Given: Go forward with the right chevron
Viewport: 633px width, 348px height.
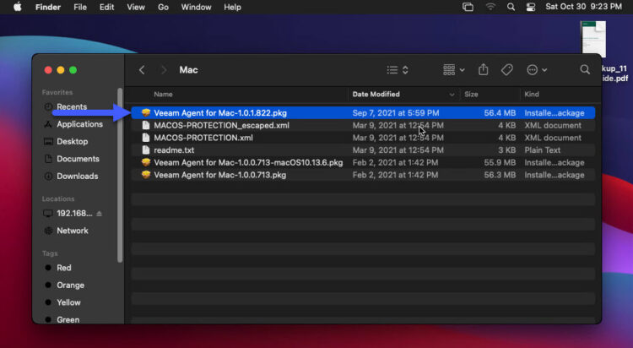Looking at the screenshot, I should tap(164, 70).
